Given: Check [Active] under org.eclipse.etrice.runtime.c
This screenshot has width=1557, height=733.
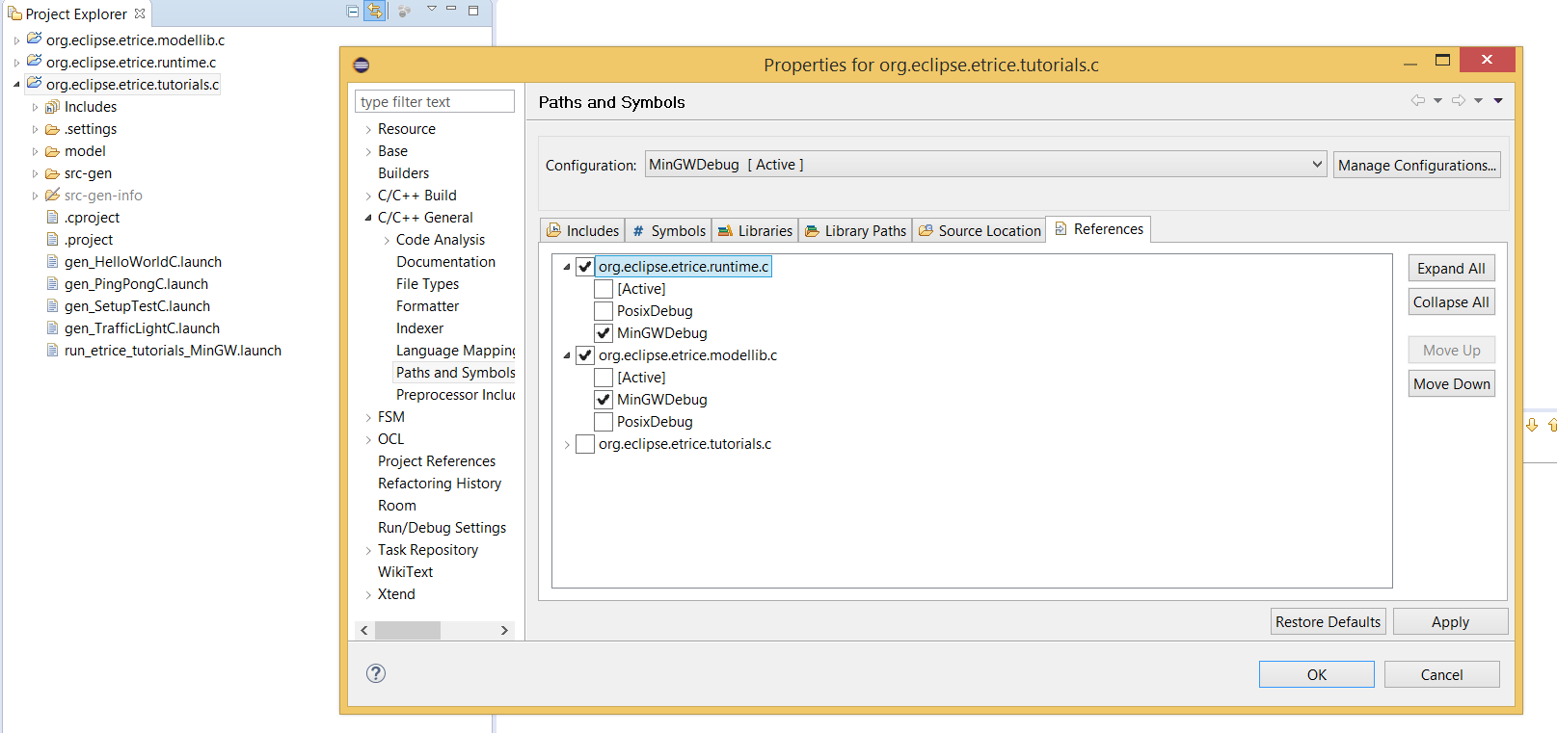Looking at the screenshot, I should [604, 289].
